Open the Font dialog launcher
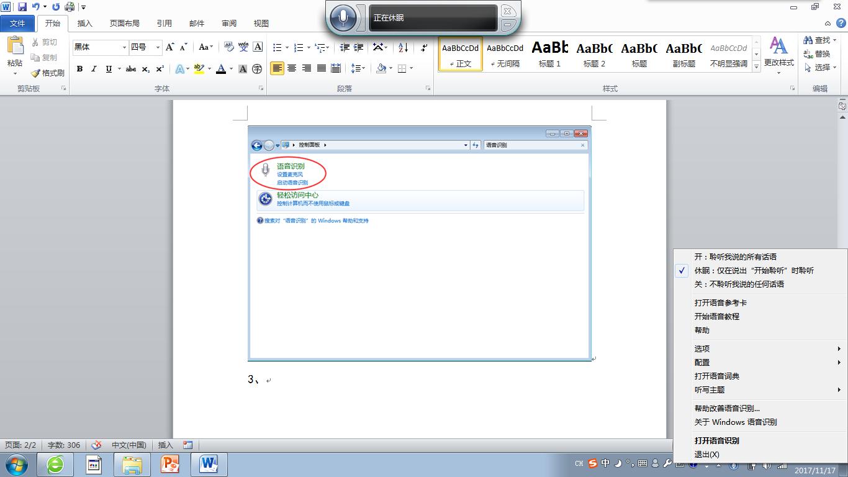This screenshot has height=477, width=848. (261, 89)
